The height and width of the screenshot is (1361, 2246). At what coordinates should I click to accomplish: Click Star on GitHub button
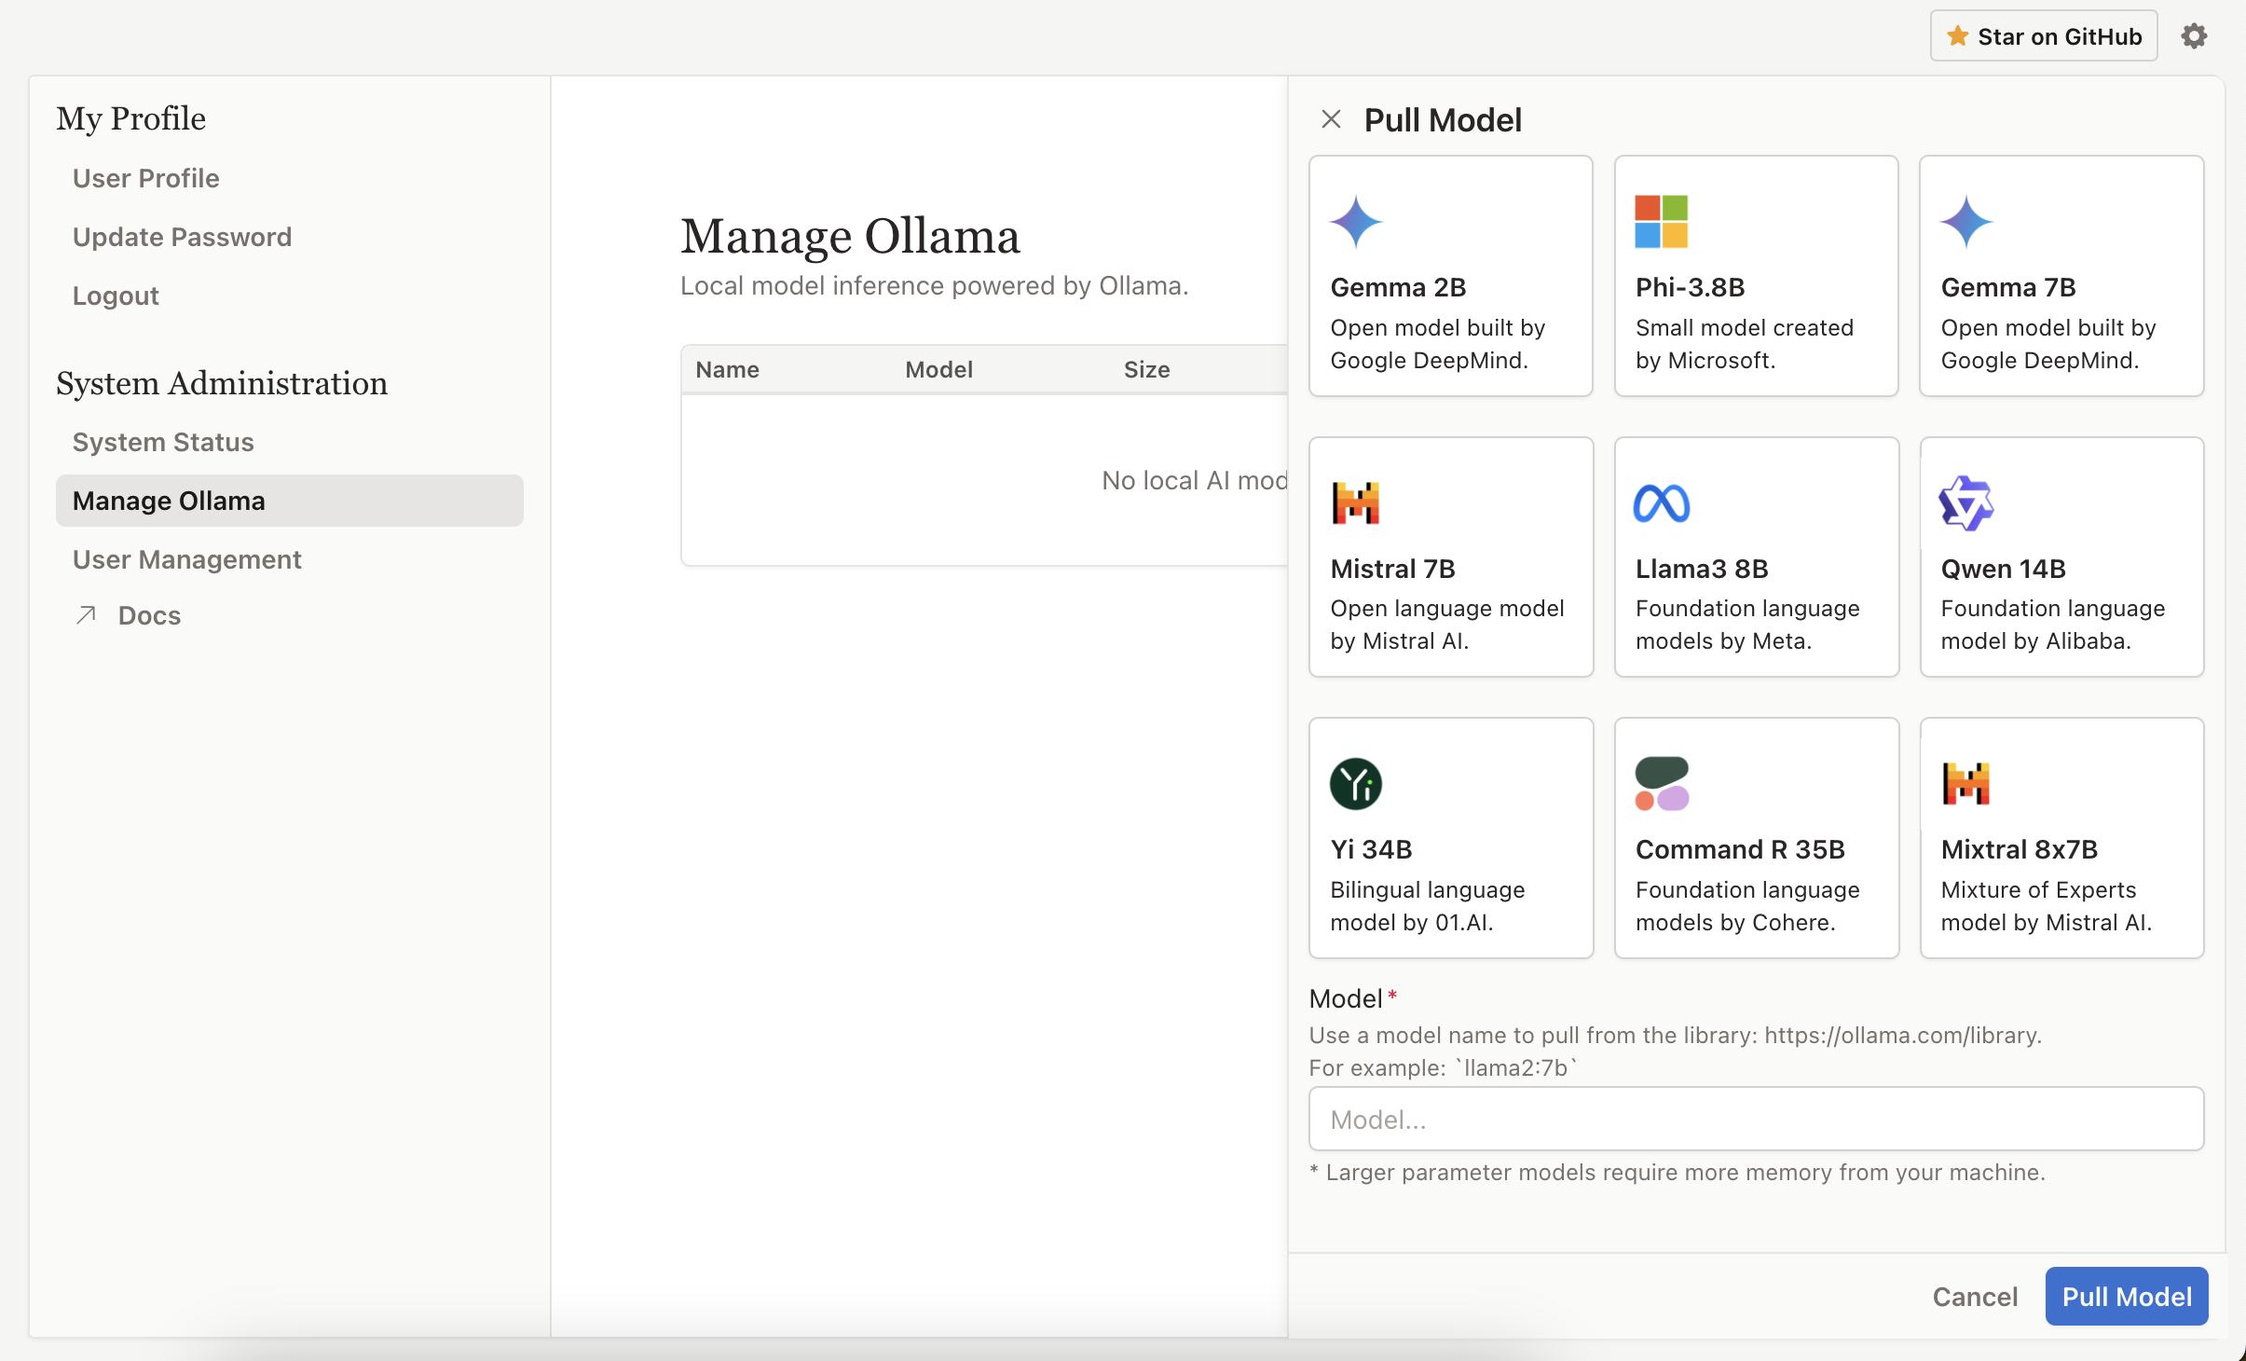pos(2043,36)
